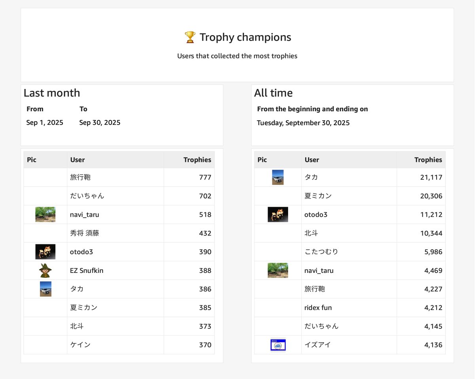The image size is (475, 379).
Task: Click タカ's picture in All time table
Action: pyautogui.click(x=278, y=177)
